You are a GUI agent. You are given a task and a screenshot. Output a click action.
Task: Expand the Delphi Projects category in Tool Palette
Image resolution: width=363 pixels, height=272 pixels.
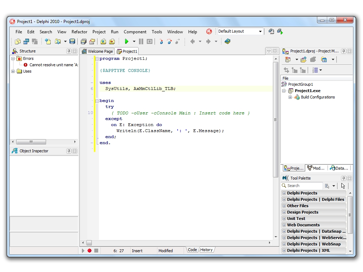(x=284, y=193)
